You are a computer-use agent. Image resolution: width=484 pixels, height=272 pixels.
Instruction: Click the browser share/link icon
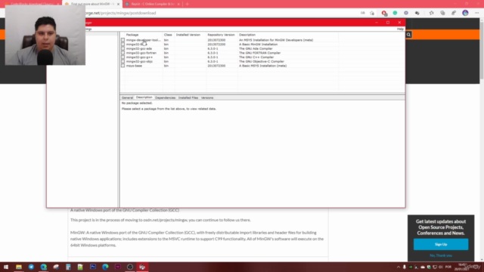454,13
